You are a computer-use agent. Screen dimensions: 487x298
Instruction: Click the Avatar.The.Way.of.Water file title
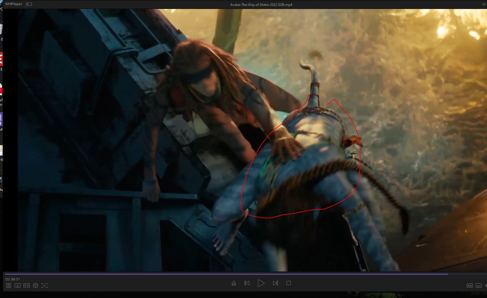tap(261, 4)
